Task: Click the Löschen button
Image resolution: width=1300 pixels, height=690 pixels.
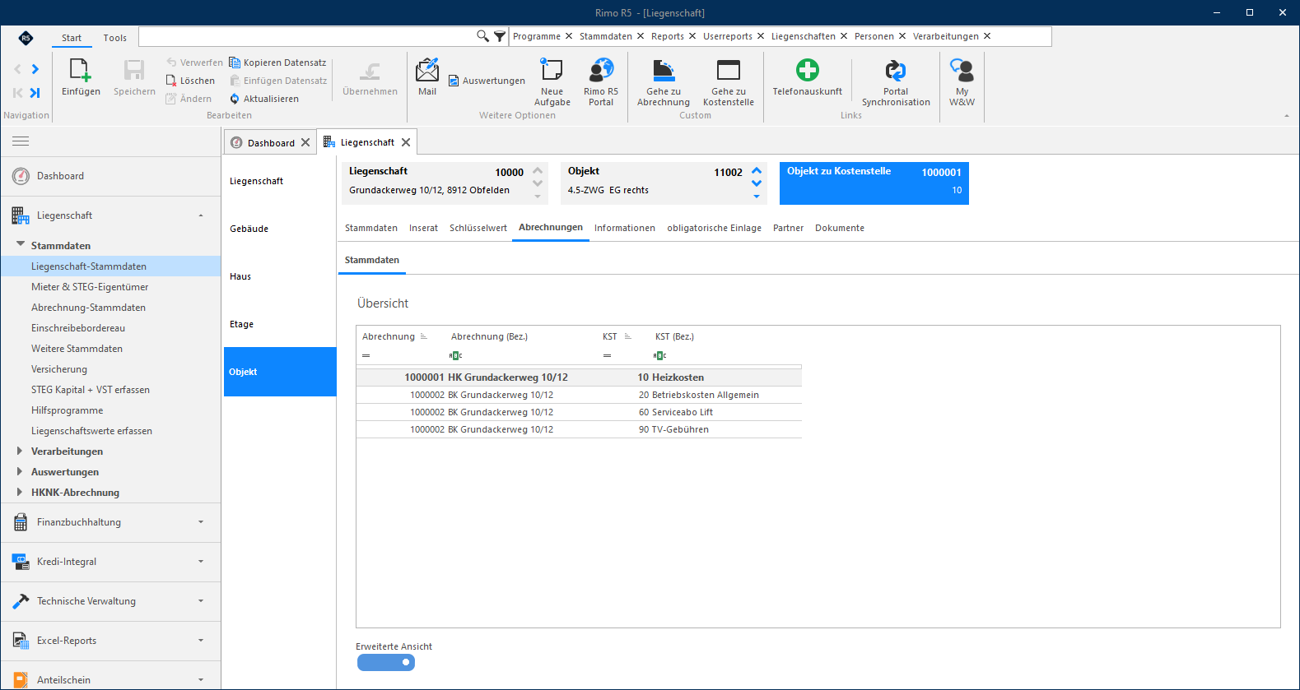Action: (190, 81)
